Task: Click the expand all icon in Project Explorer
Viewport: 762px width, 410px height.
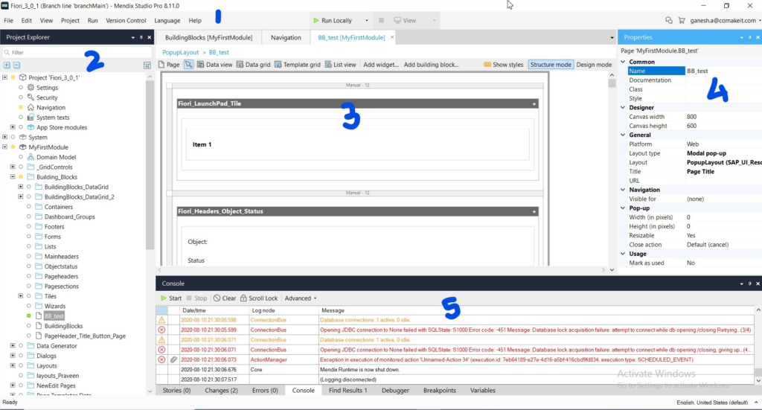Action: (7, 65)
